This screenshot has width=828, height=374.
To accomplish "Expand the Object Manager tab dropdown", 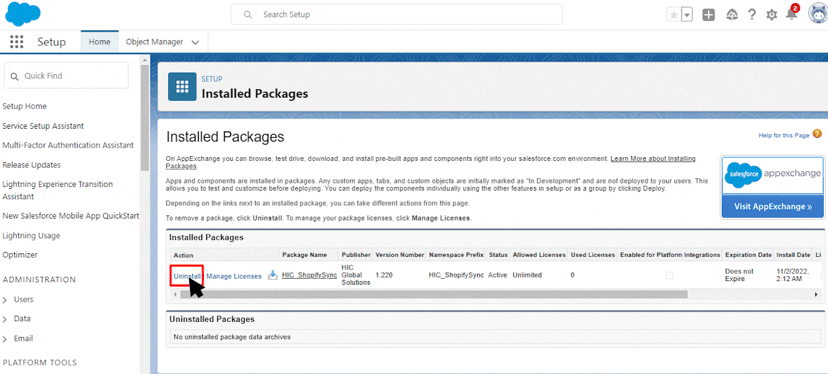I will (195, 42).
